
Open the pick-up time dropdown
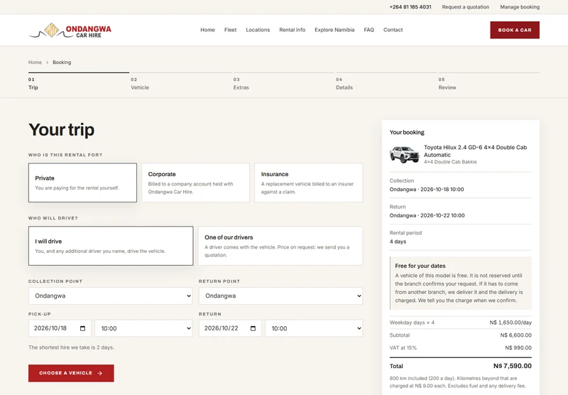(144, 328)
